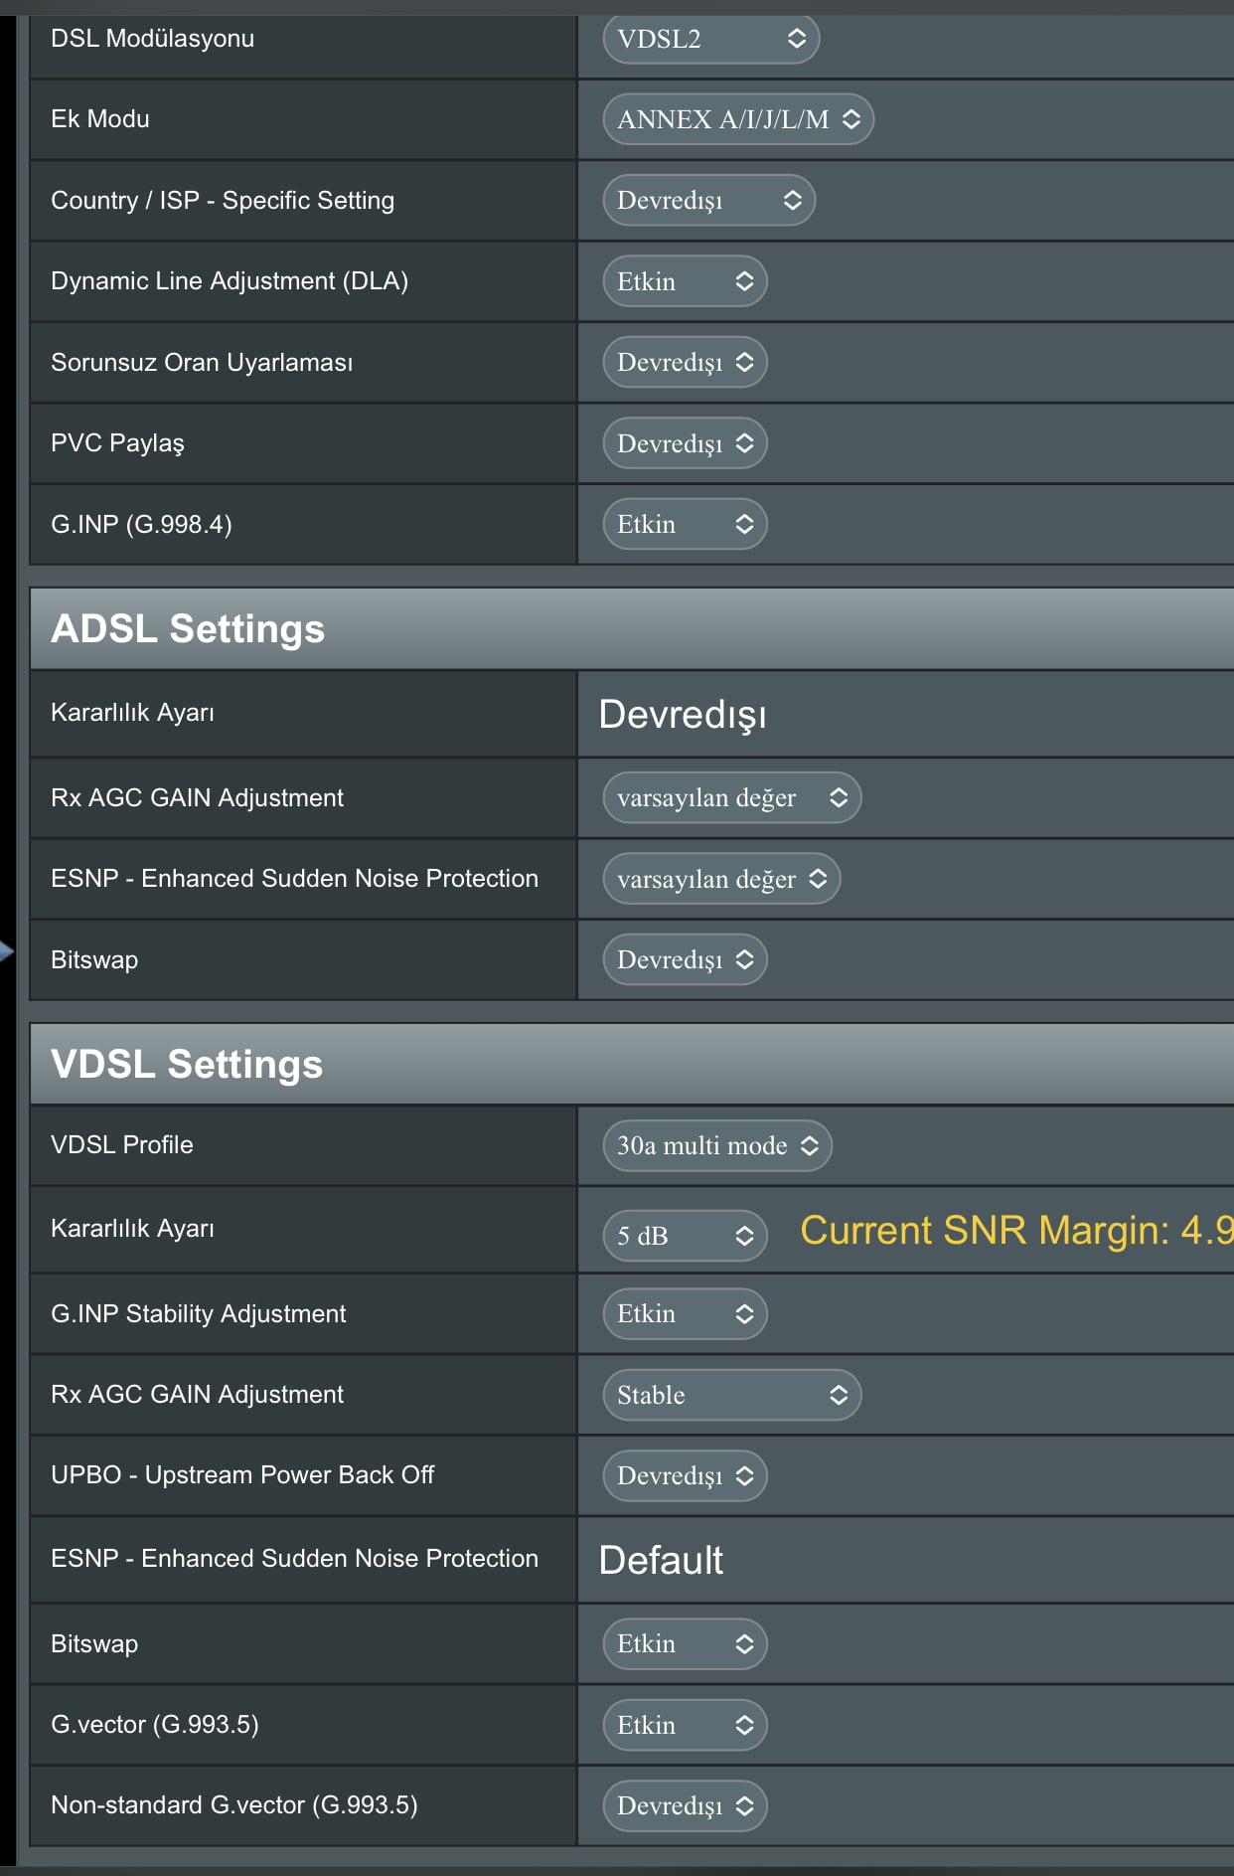
Task: Open Non-standard G.vector dropdown
Action: pos(685,1805)
